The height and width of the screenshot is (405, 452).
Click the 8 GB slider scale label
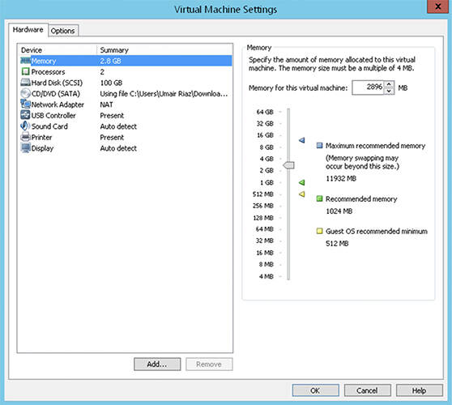tap(267, 147)
